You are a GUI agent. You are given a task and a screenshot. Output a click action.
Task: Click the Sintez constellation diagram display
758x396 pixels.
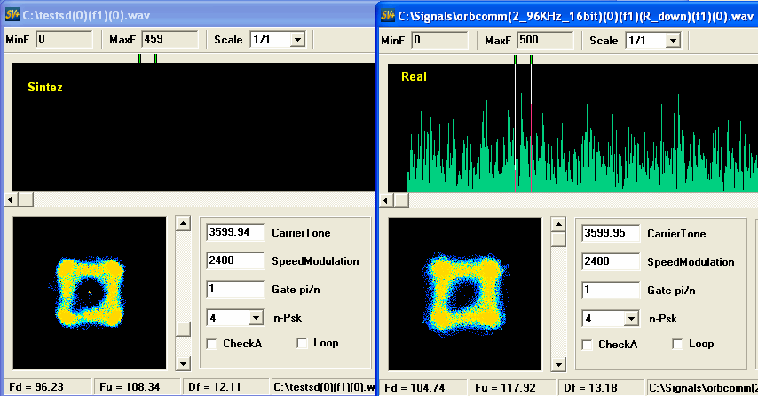click(x=90, y=293)
